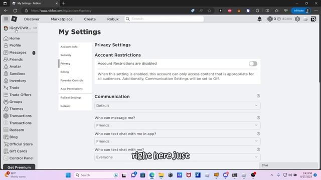
Task: Open the Chat panel bar
Action: pyautogui.click(x=289, y=165)
